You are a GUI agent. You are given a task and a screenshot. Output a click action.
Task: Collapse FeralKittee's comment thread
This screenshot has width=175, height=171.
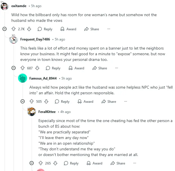pos(32,163)
